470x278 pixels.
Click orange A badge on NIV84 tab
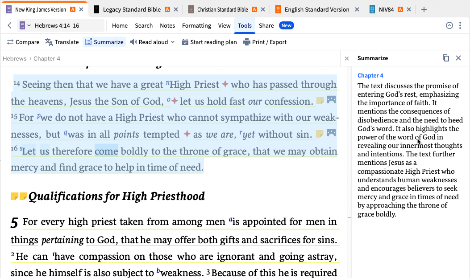click(400, 9)
